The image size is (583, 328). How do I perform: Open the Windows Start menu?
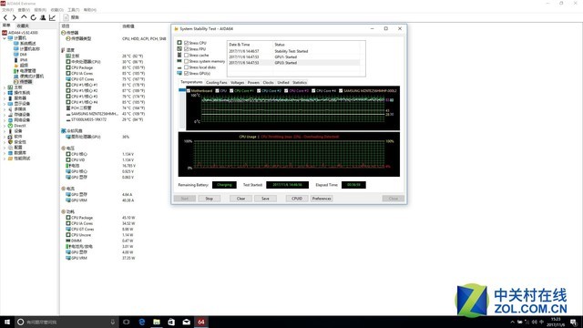[x=7, y=322]
